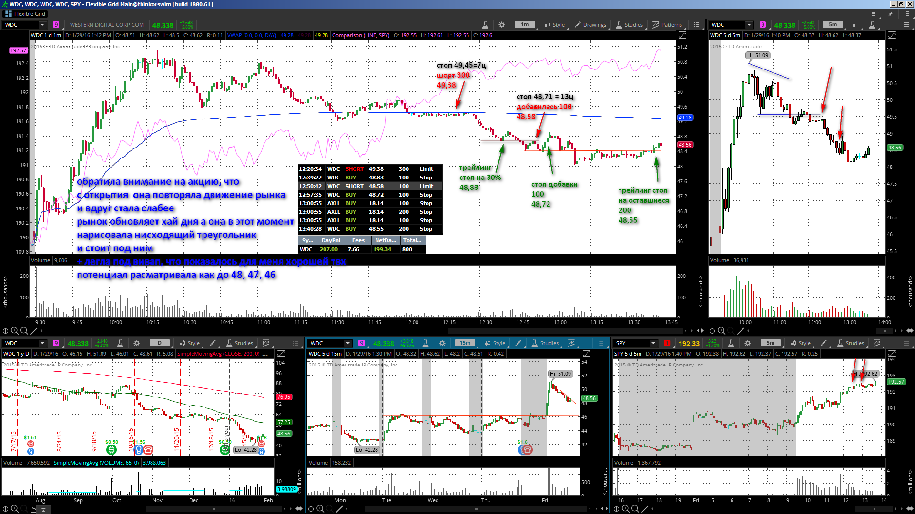This screenshot has width=915, height=514.
Task: Click the grid layout icon at top right
Action: point(874,14)
